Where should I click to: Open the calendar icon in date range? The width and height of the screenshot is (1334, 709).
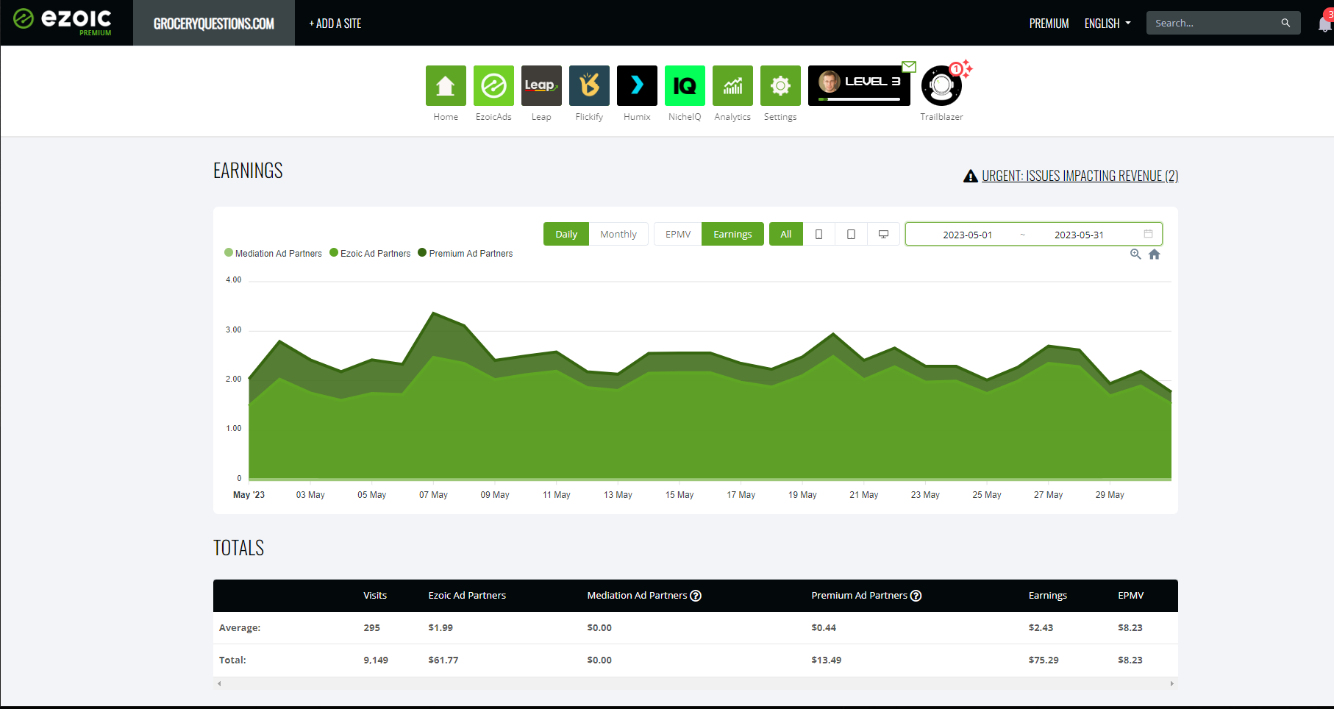1148,234
